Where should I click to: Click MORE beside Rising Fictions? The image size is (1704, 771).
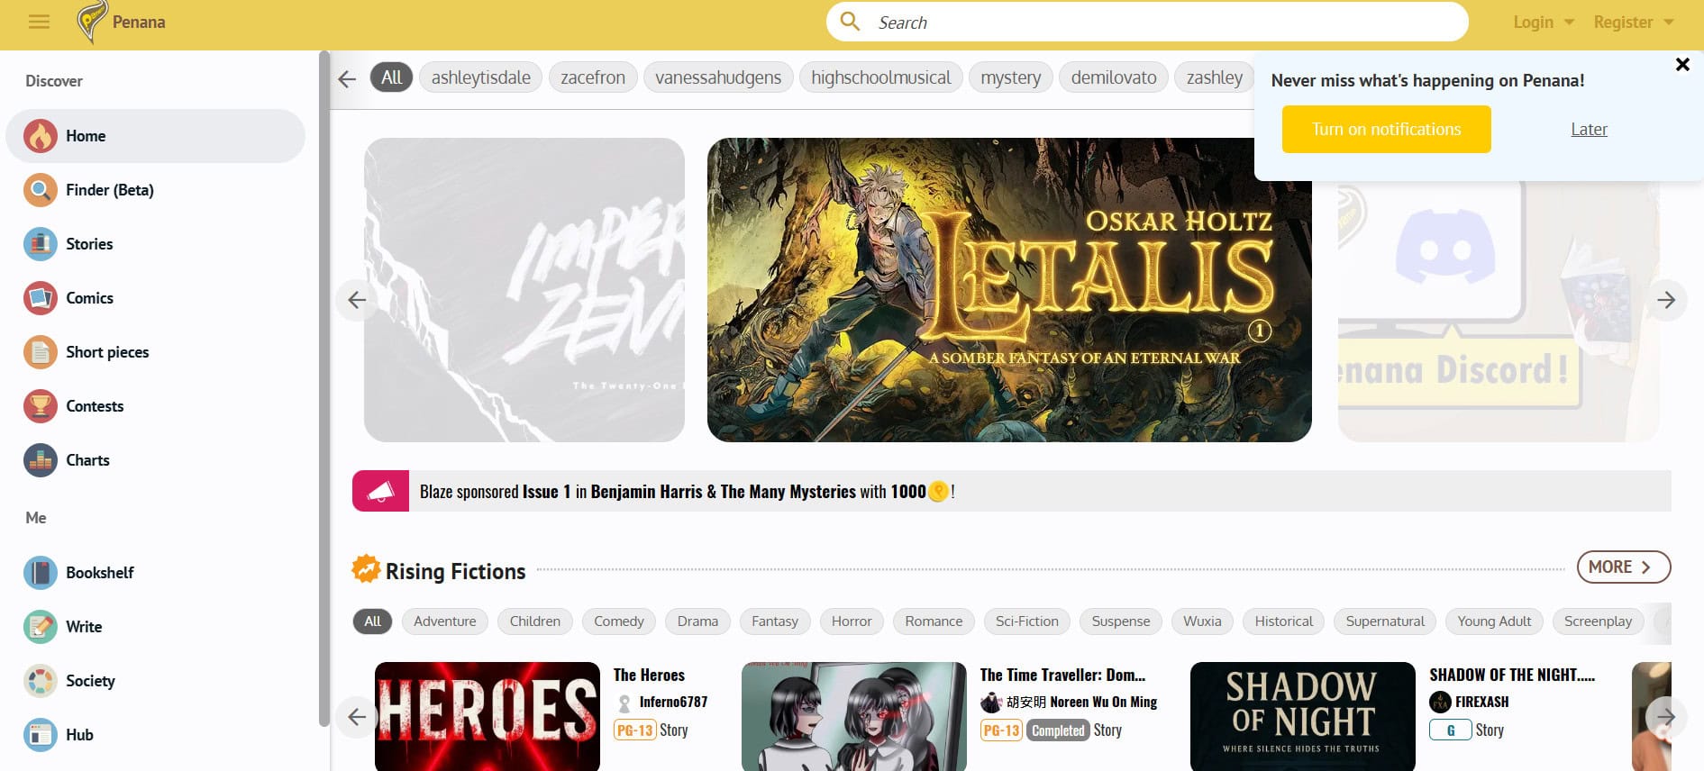click(1622, 567)
